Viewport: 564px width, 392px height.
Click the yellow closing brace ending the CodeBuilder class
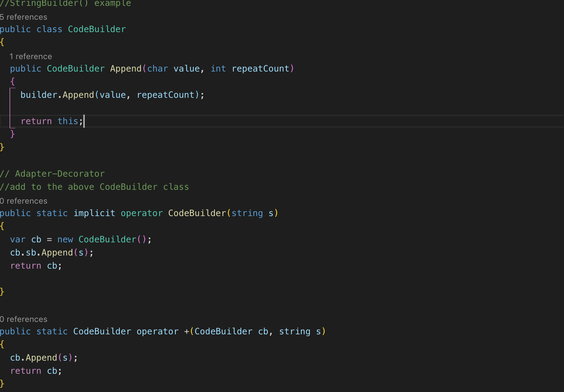[x=2, y=147]
